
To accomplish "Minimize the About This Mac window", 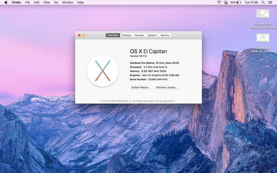I will (84, 35).
